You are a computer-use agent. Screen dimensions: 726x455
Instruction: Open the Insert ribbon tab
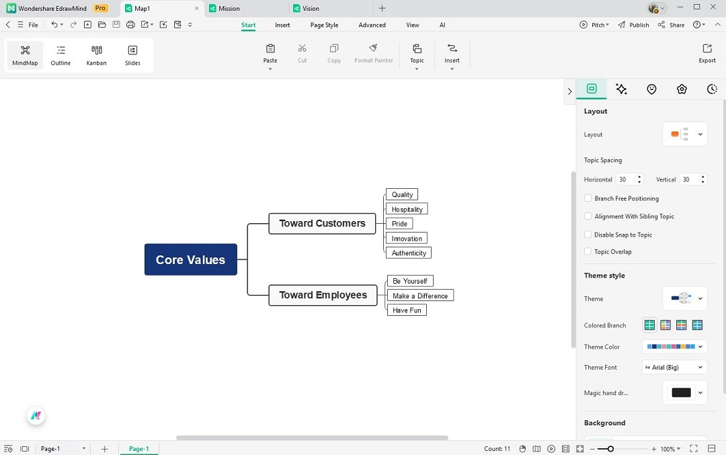click(282, 25)
